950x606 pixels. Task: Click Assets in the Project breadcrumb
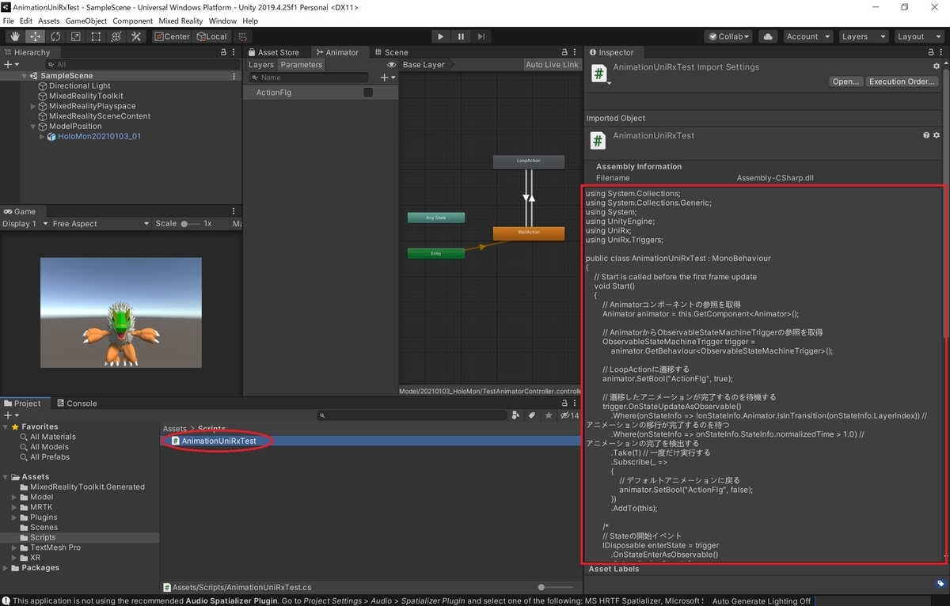[175, 429]
